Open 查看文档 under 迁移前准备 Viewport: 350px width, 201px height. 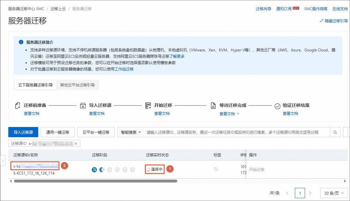point(32,114)
